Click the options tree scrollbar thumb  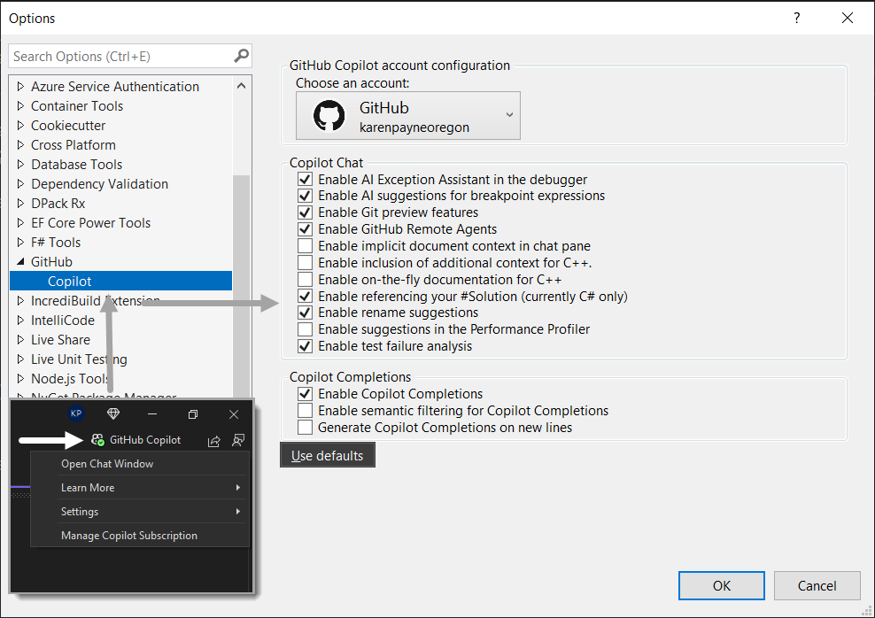tap(241, 287)
